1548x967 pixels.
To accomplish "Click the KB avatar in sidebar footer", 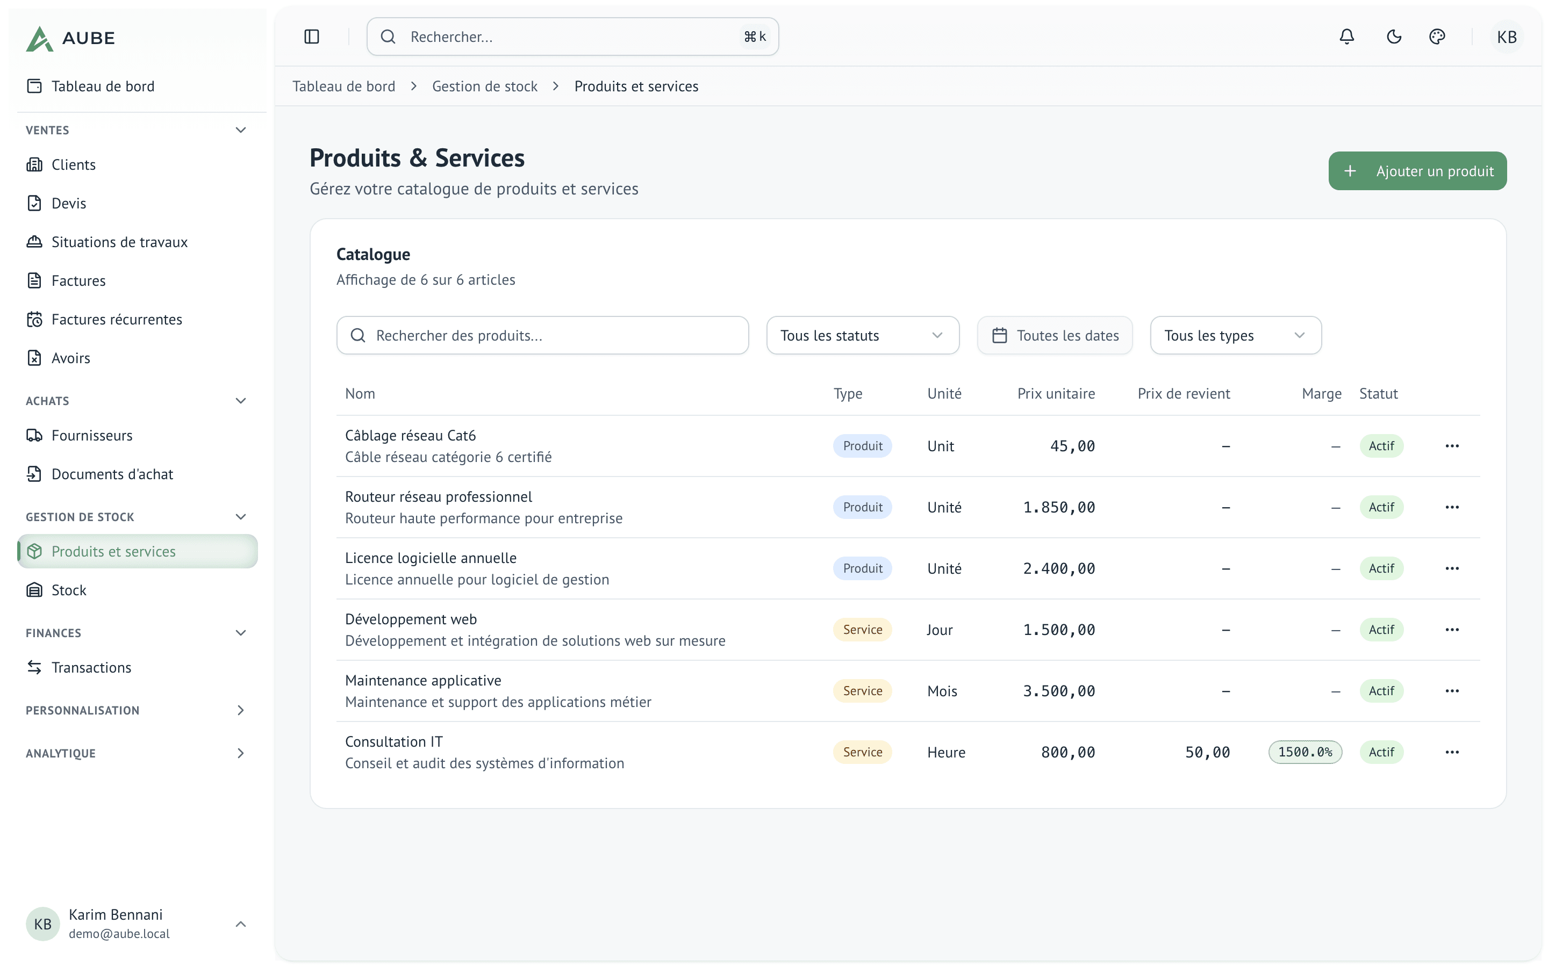I will 42,923.
